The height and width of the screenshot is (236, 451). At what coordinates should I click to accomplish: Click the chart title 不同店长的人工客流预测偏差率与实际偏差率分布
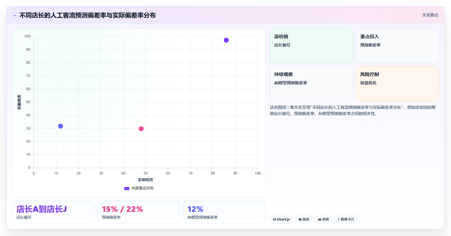[88, 15]
